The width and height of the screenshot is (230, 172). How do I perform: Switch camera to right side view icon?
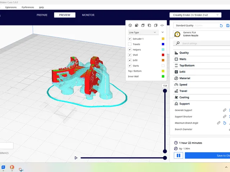(156, 25)
